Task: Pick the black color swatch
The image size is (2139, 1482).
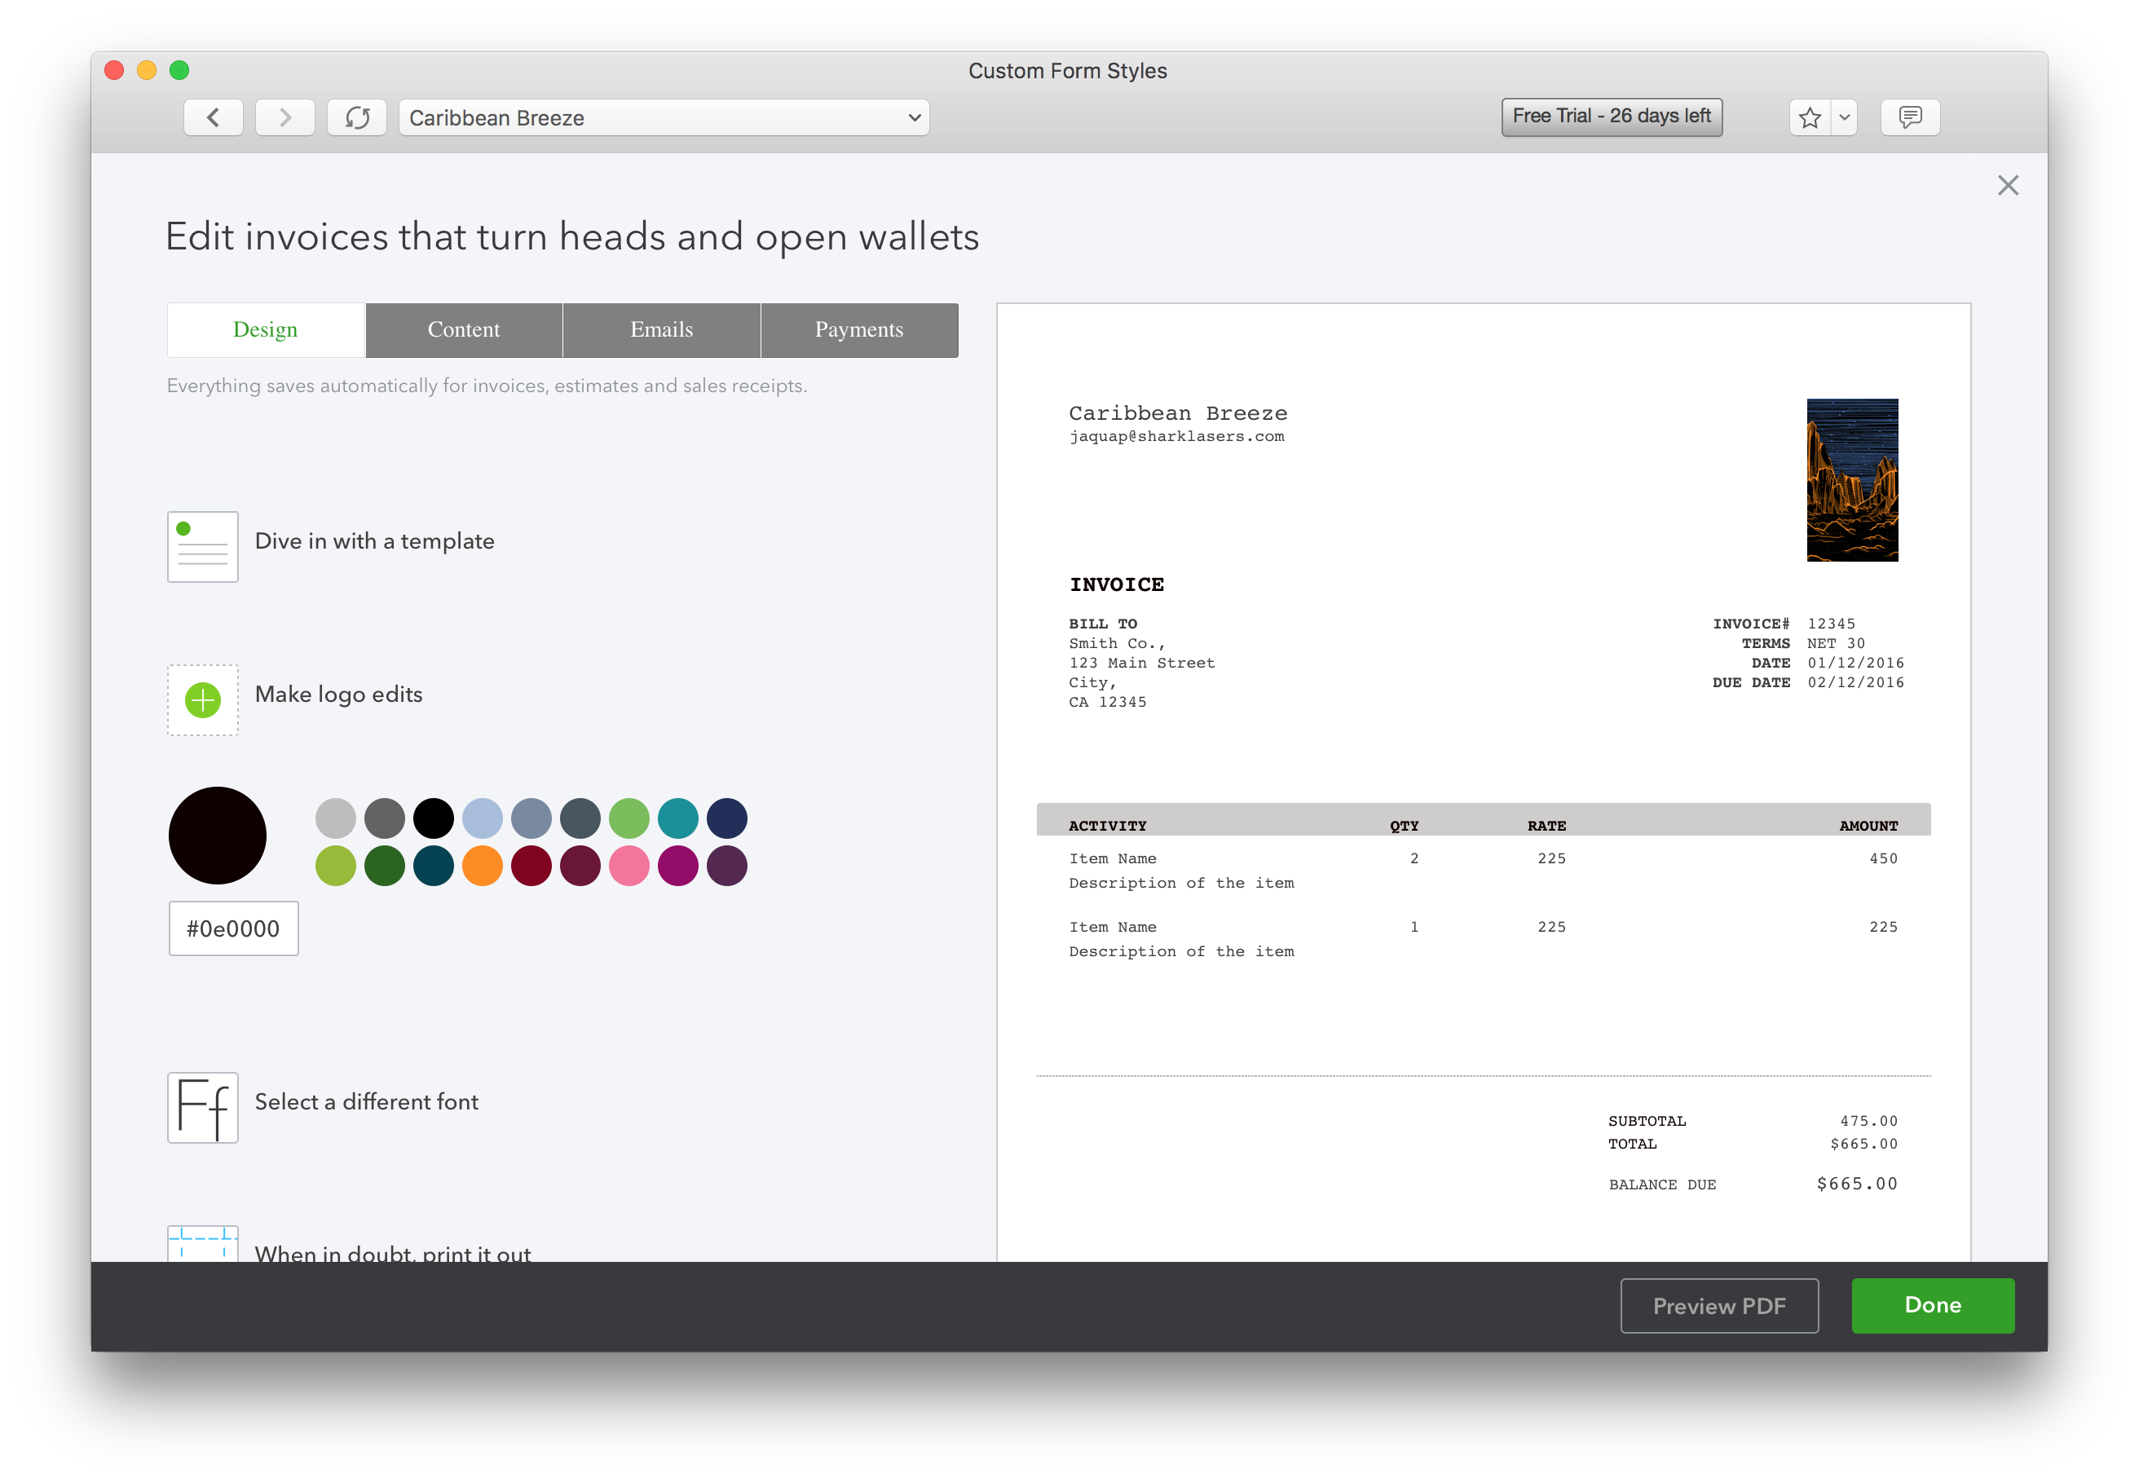Action: [434, 818]
